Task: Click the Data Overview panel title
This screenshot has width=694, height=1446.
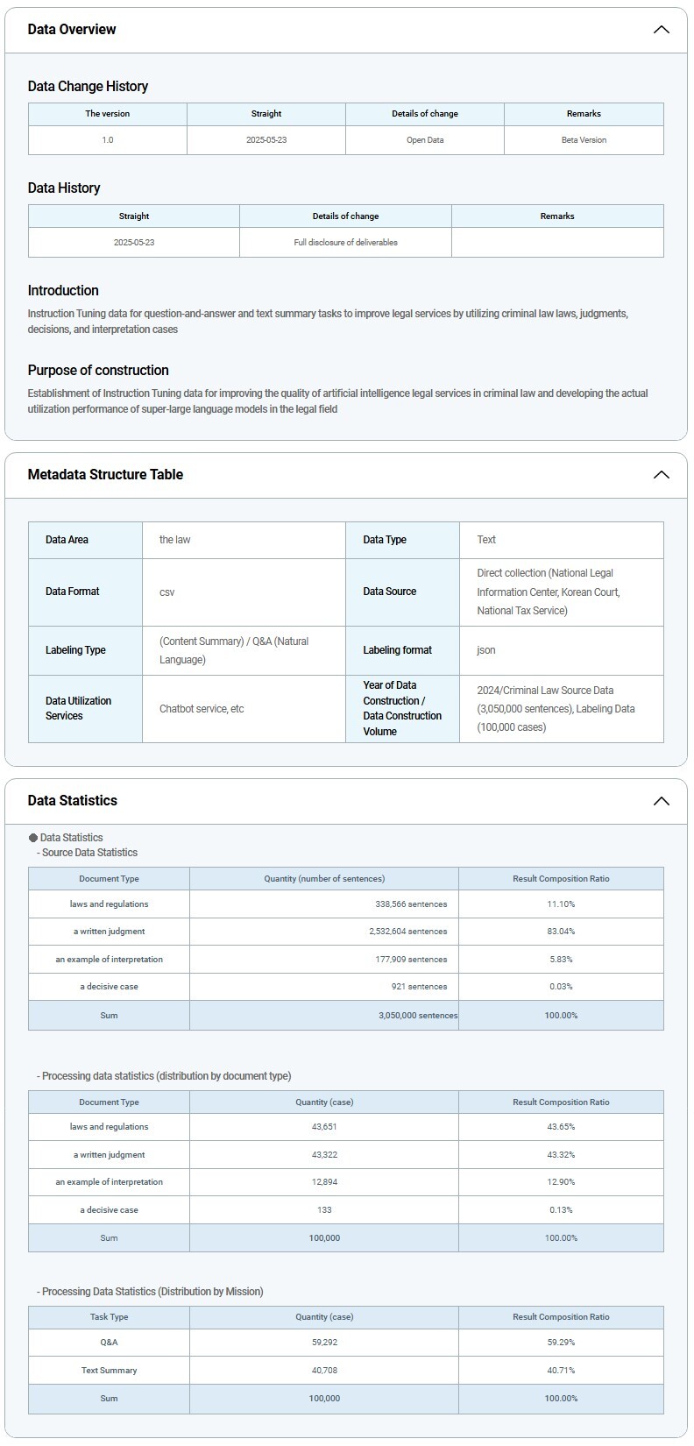Action: pyautogui.click(x=72, y=30)
